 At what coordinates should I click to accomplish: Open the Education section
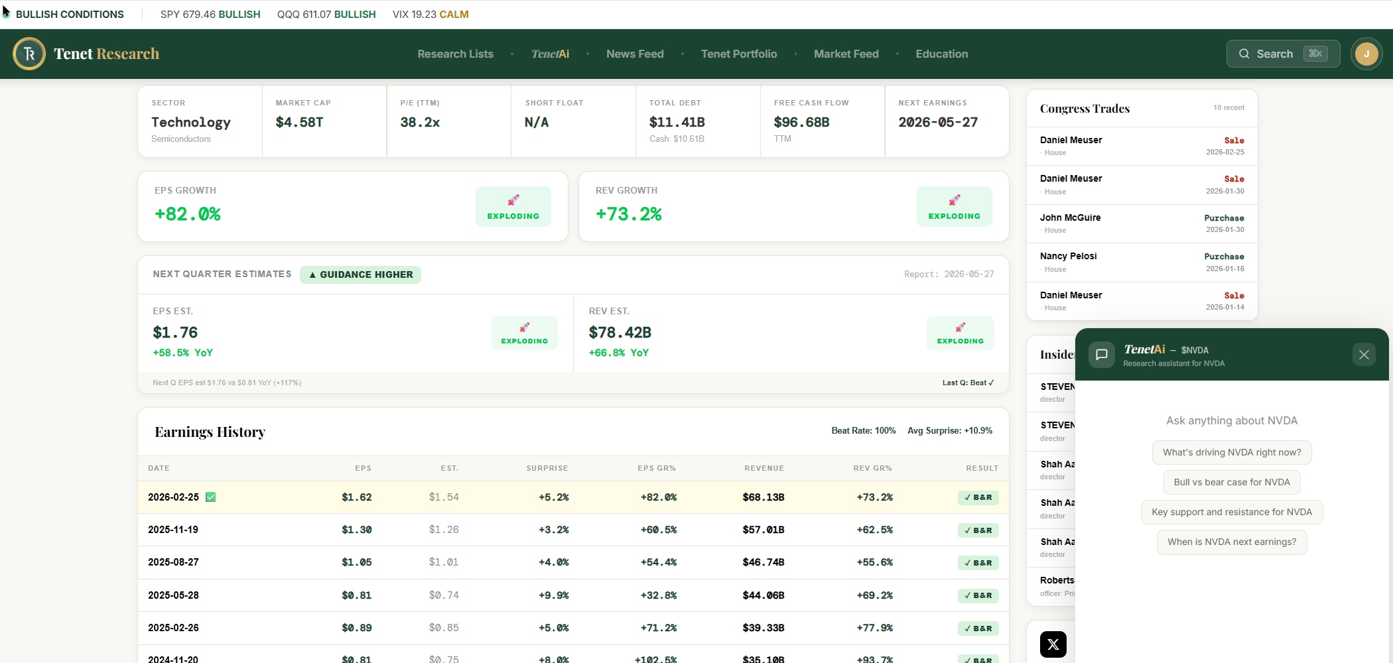pos(942,54)
